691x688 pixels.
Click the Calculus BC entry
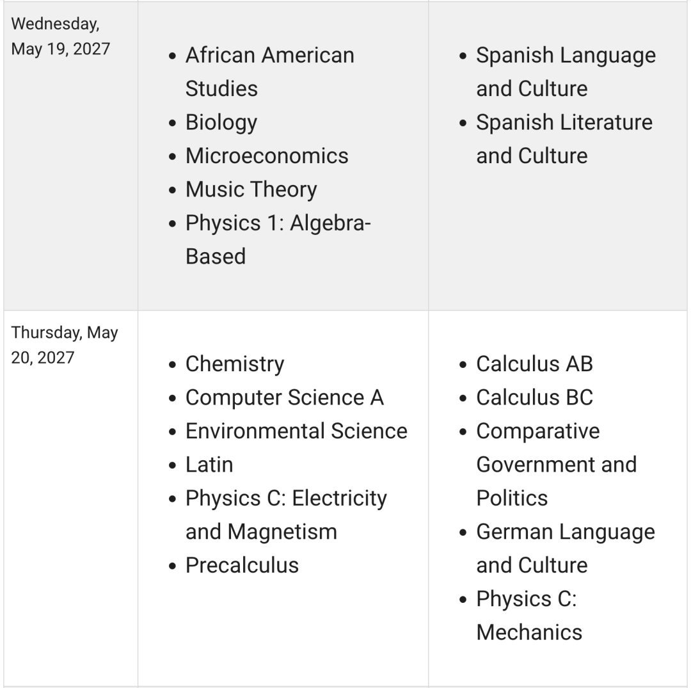(x=534, y=397)
